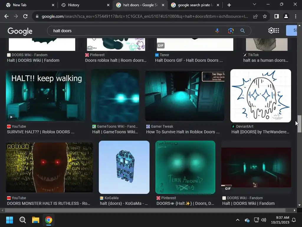Click the Chrome taskbar icon
This screenshot has height=227, width=302.
coord(49,220)
